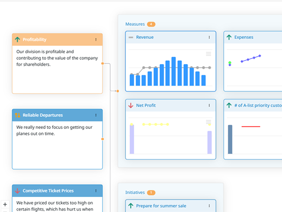Open the Prepare for summer sale initiative
Screen dimensions: 282x212
point(161,206)
